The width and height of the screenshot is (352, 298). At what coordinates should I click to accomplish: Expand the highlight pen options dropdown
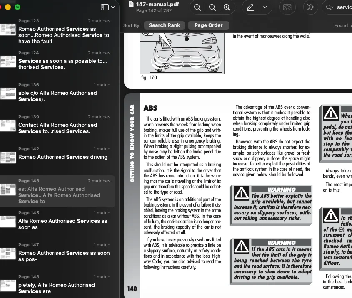[264, 7]
